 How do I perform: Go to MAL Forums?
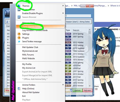[x=28, y=55]
